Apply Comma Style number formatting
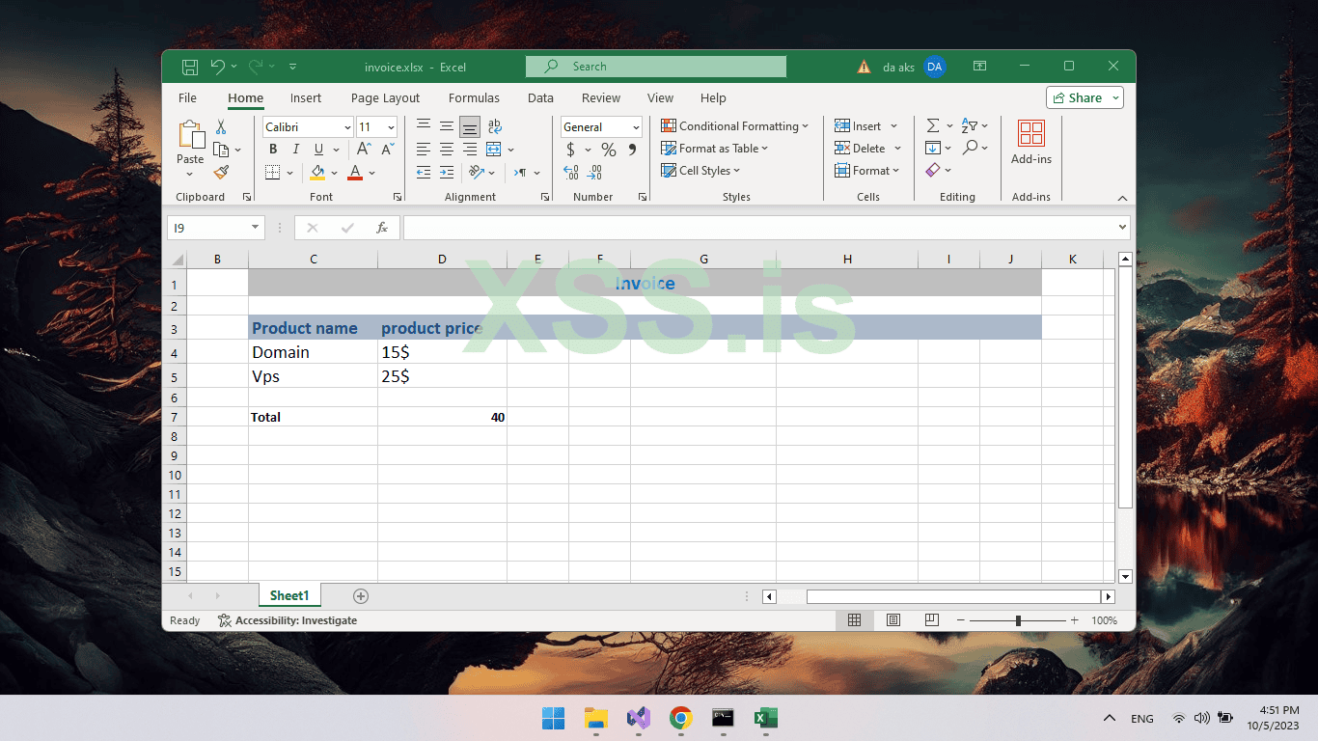1318x741 pixels. [x=632, y=150]
